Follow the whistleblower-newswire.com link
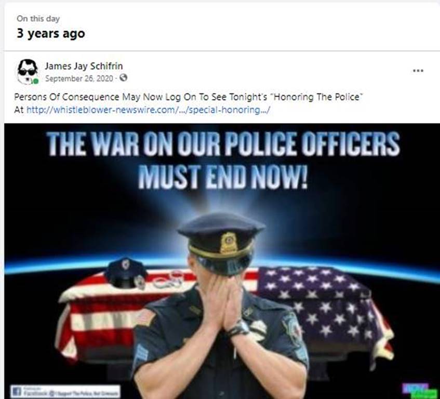Viewport: 440px width, 399px height. [x=148, y=110]
